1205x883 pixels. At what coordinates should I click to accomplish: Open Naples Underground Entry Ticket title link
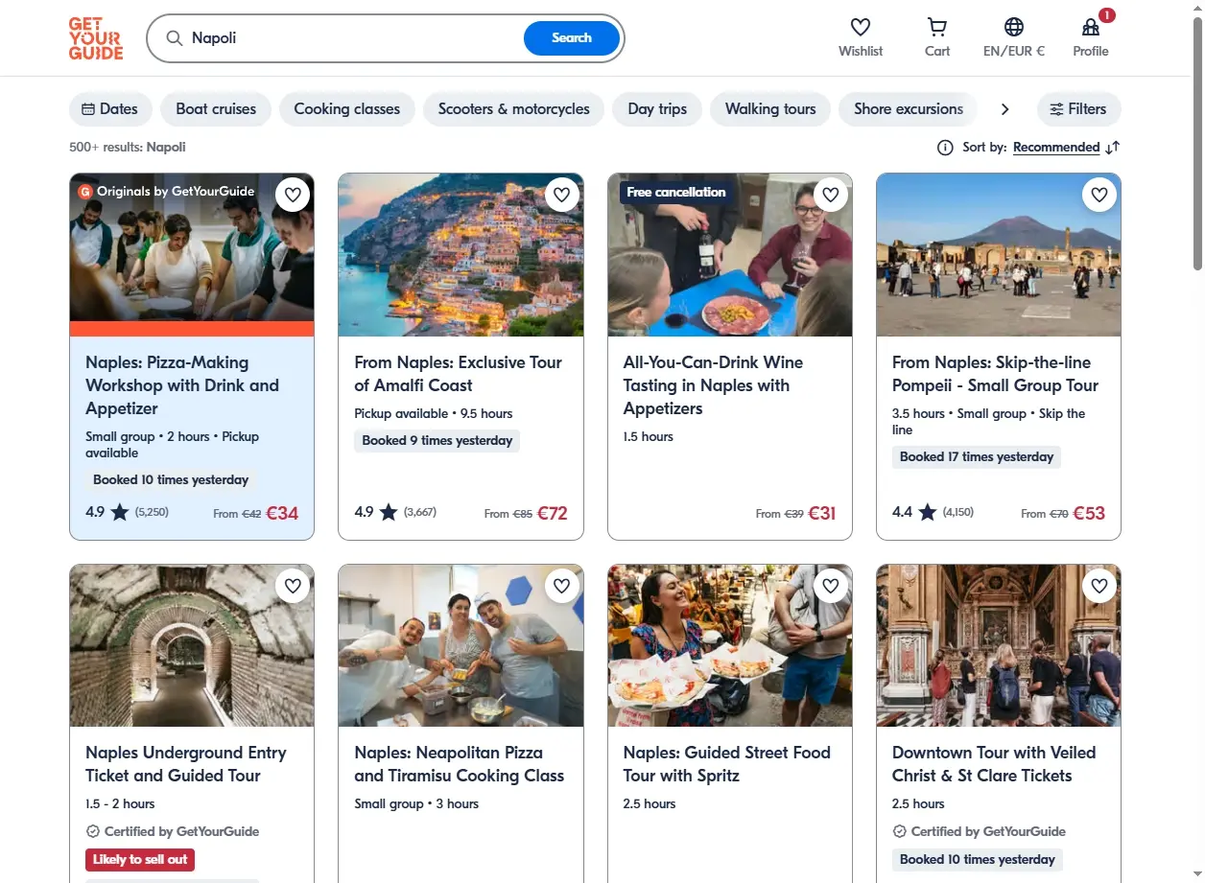tap(186, 764)
